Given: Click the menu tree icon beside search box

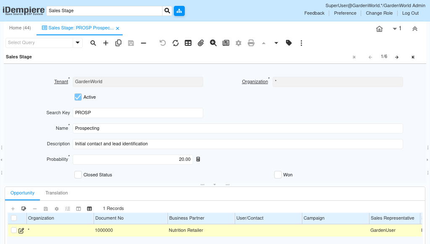Looking at the screenshot, I should pos(179,11).
